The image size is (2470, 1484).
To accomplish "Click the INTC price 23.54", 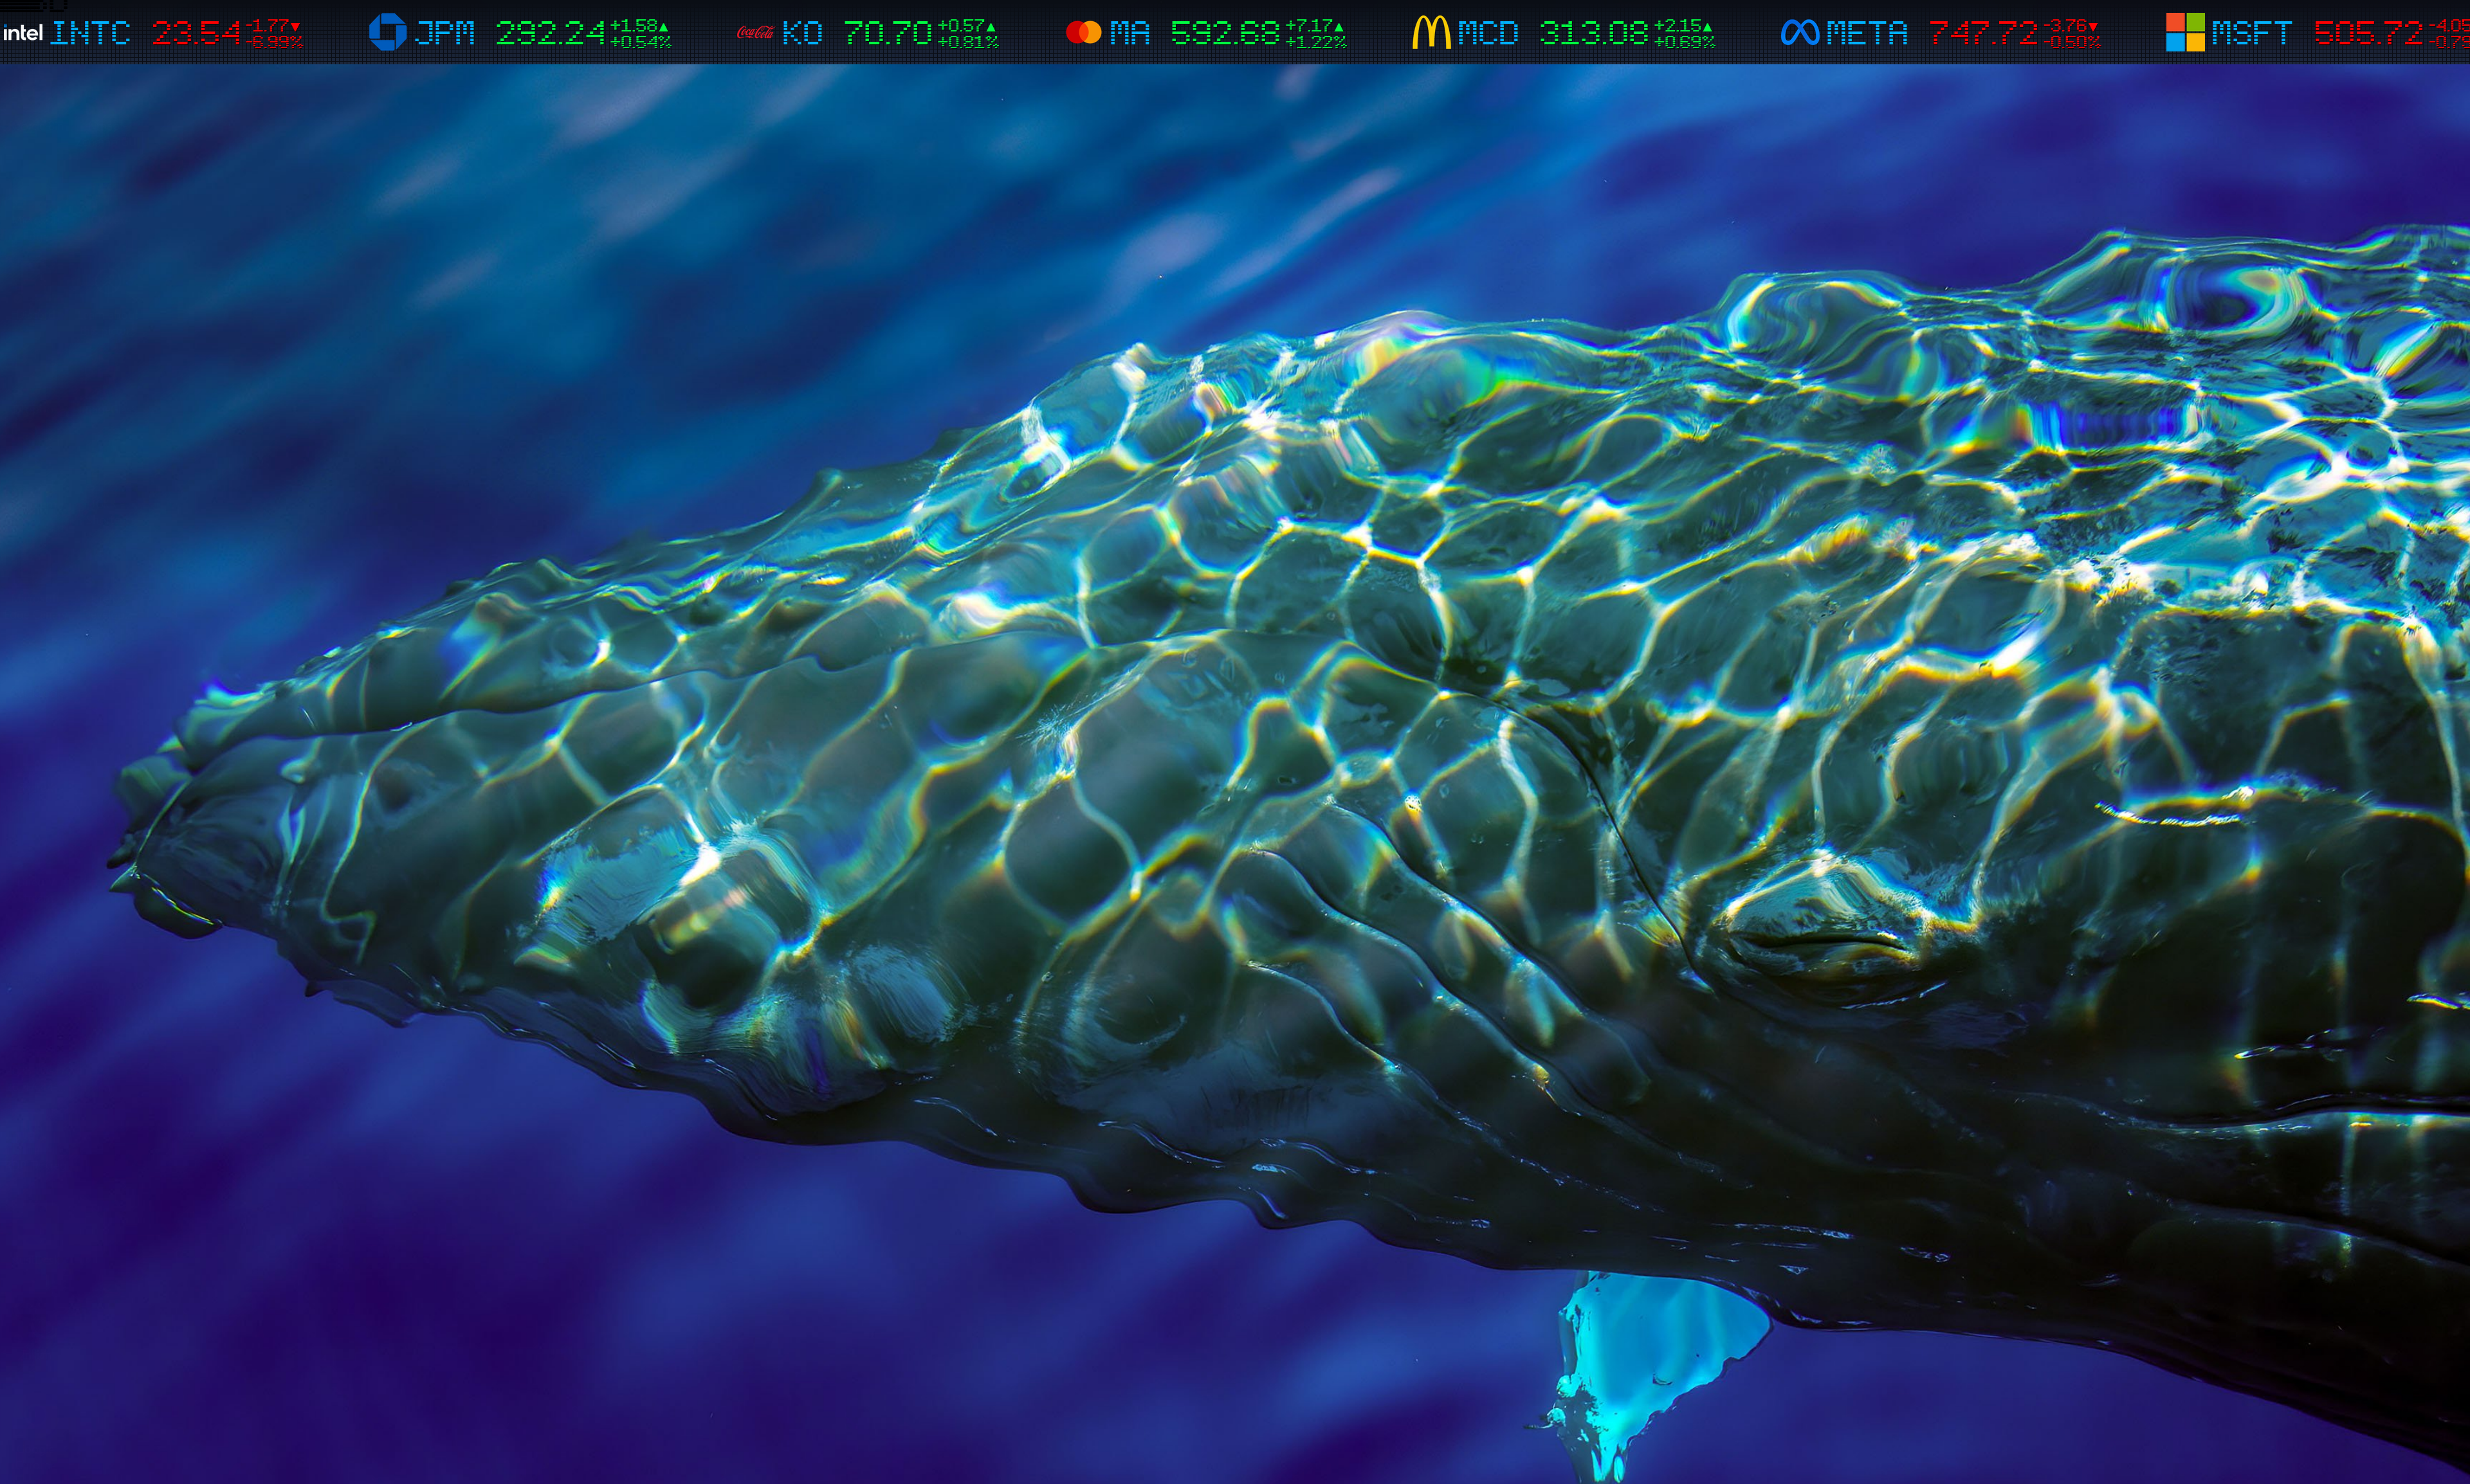I will (x=196, y=33).
